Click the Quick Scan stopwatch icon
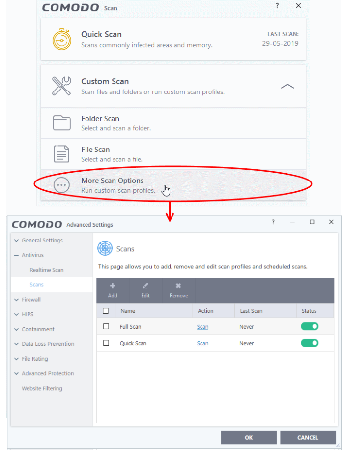Image resolution: width=344 pixels, height=453 pixels. 62,39
